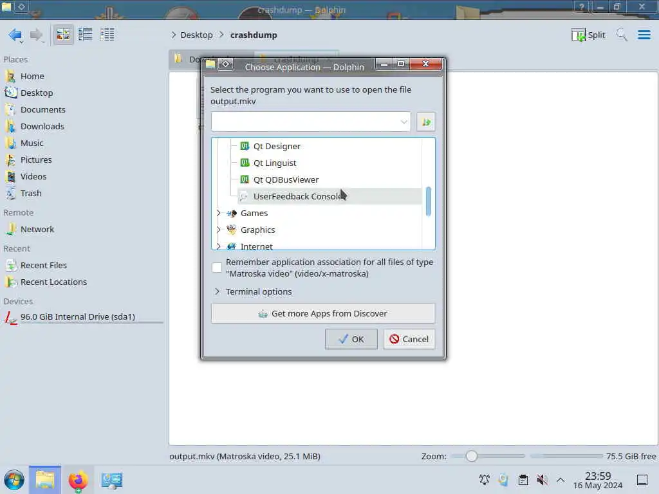Screen dimensions: 659x494
Task: Click the Zoom slider handle
Action: [x=472, y=456]
